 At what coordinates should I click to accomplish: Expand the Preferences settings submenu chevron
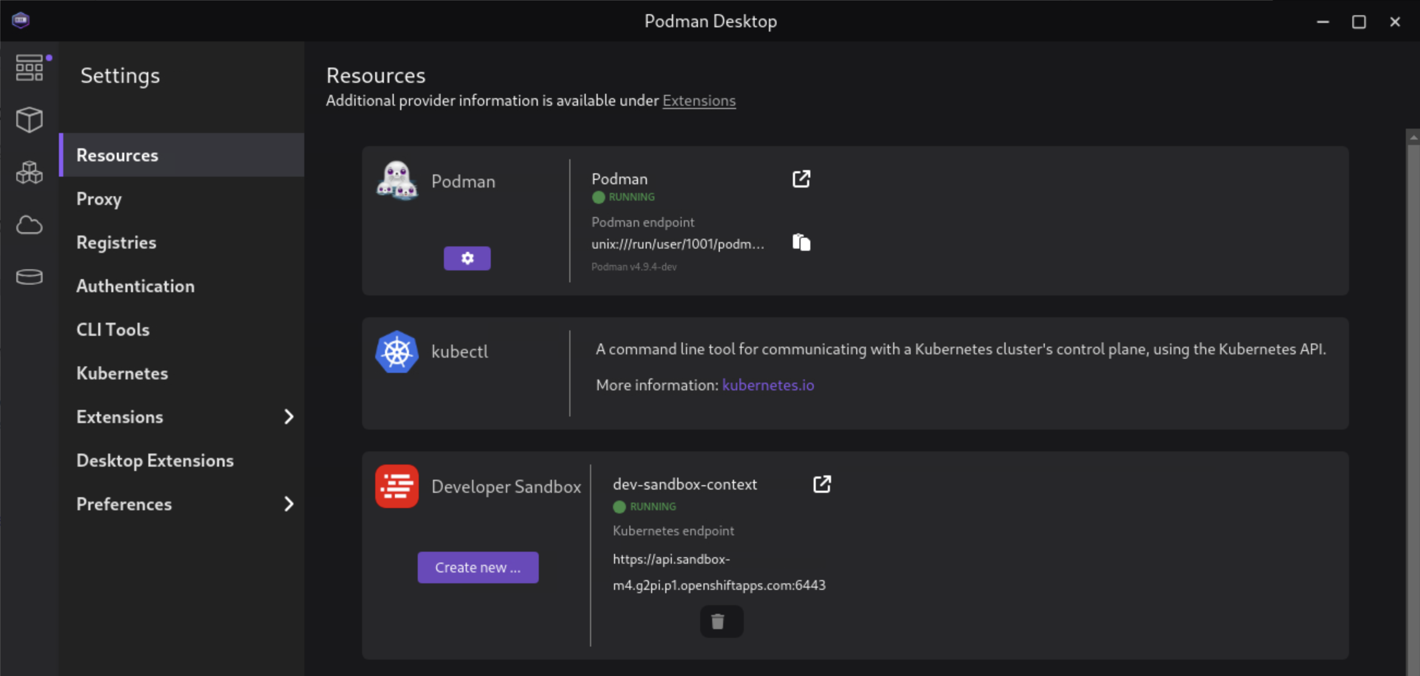(x=288, y=504)
